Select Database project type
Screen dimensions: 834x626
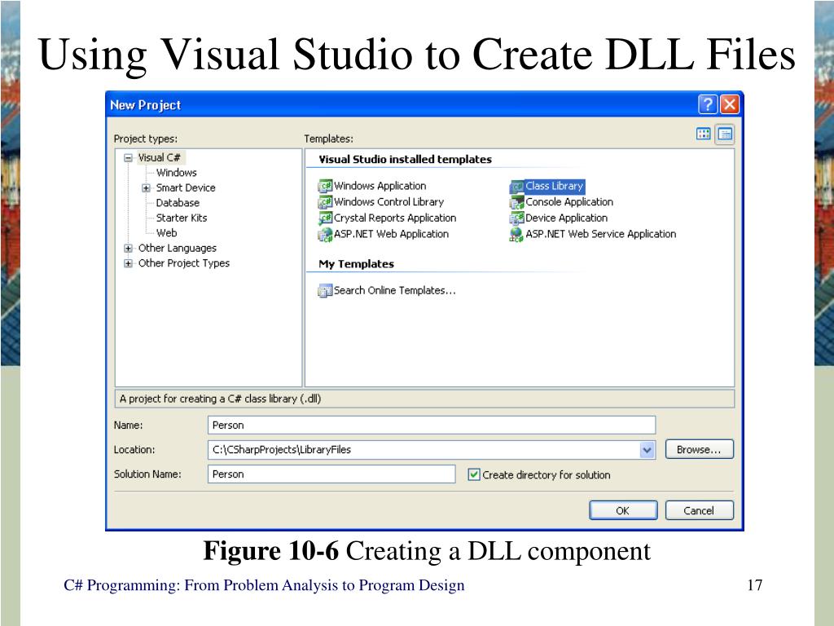[178, 203]
